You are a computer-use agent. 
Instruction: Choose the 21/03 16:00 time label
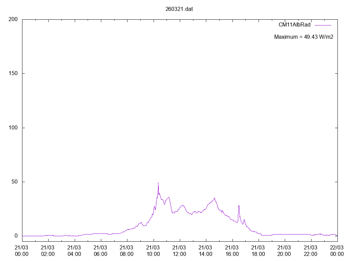(232, 251)
